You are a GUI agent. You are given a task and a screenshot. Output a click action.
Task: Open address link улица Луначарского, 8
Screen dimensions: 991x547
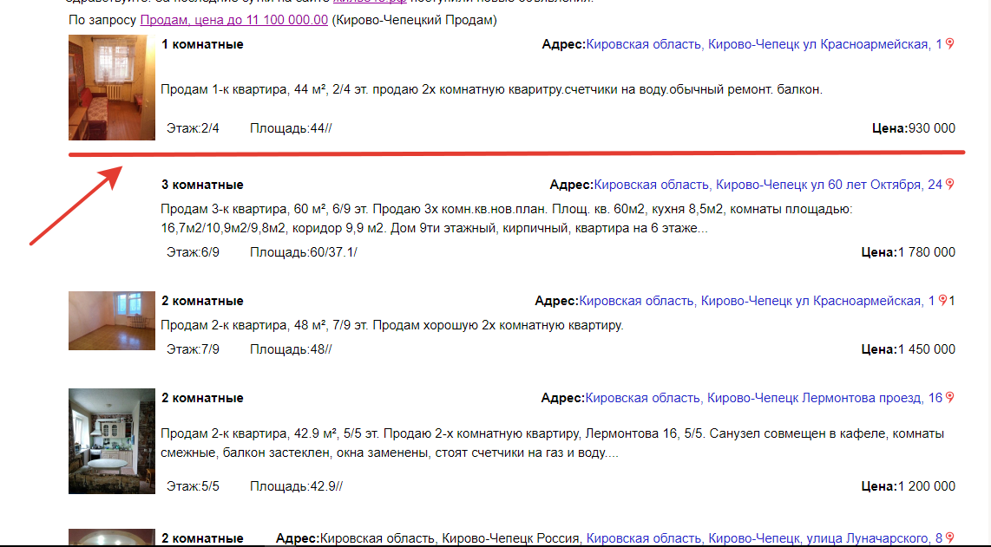click(x=765, y=538)
